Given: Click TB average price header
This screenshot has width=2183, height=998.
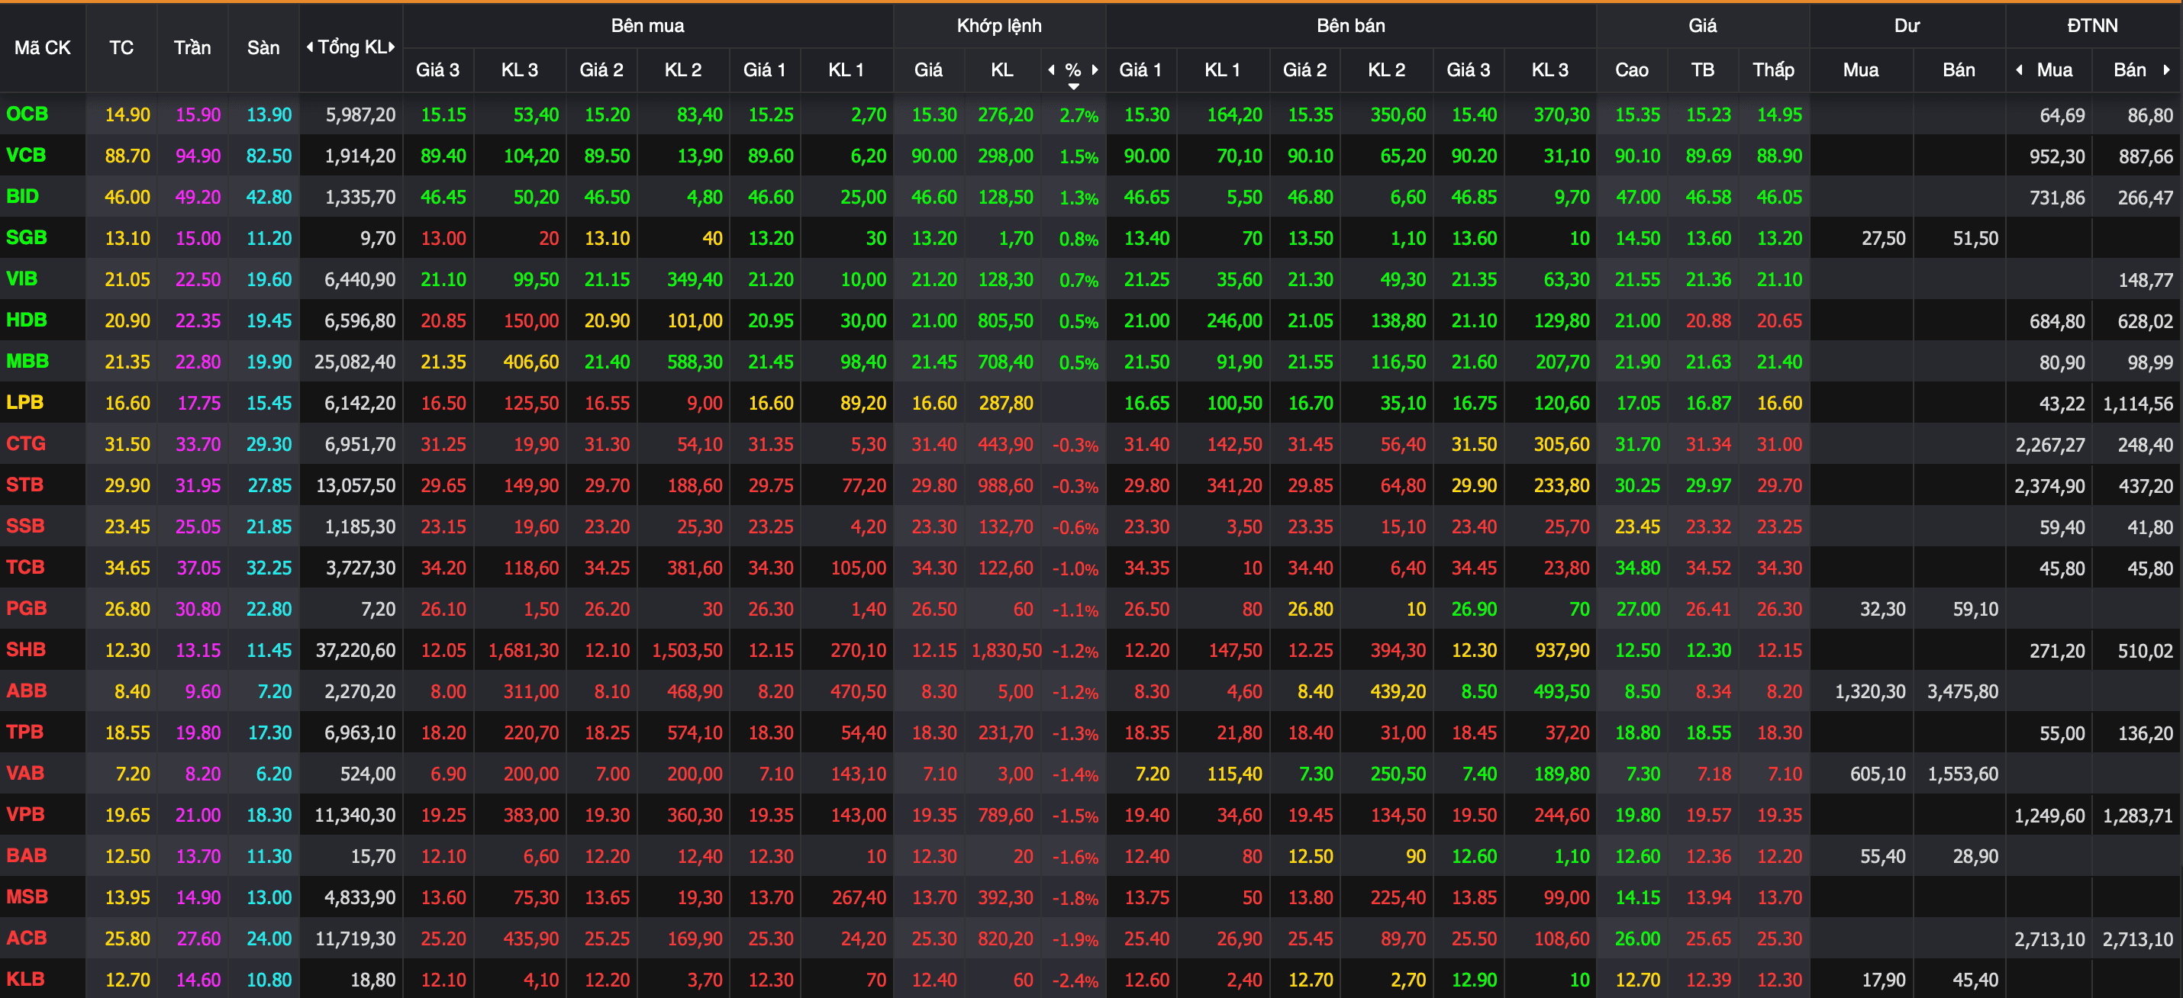Looking at the screenshot, I should (x=1702, y=69).
